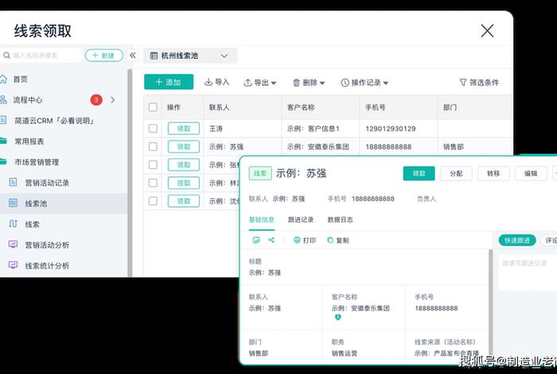This screenshot has height=374, width=557.
Task: Open 流程中心 flow center icon
Action: [3, 99]
